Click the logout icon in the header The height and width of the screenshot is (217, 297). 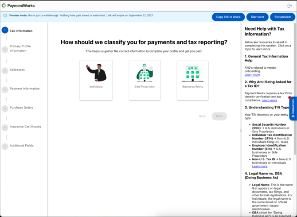point(289,6)
